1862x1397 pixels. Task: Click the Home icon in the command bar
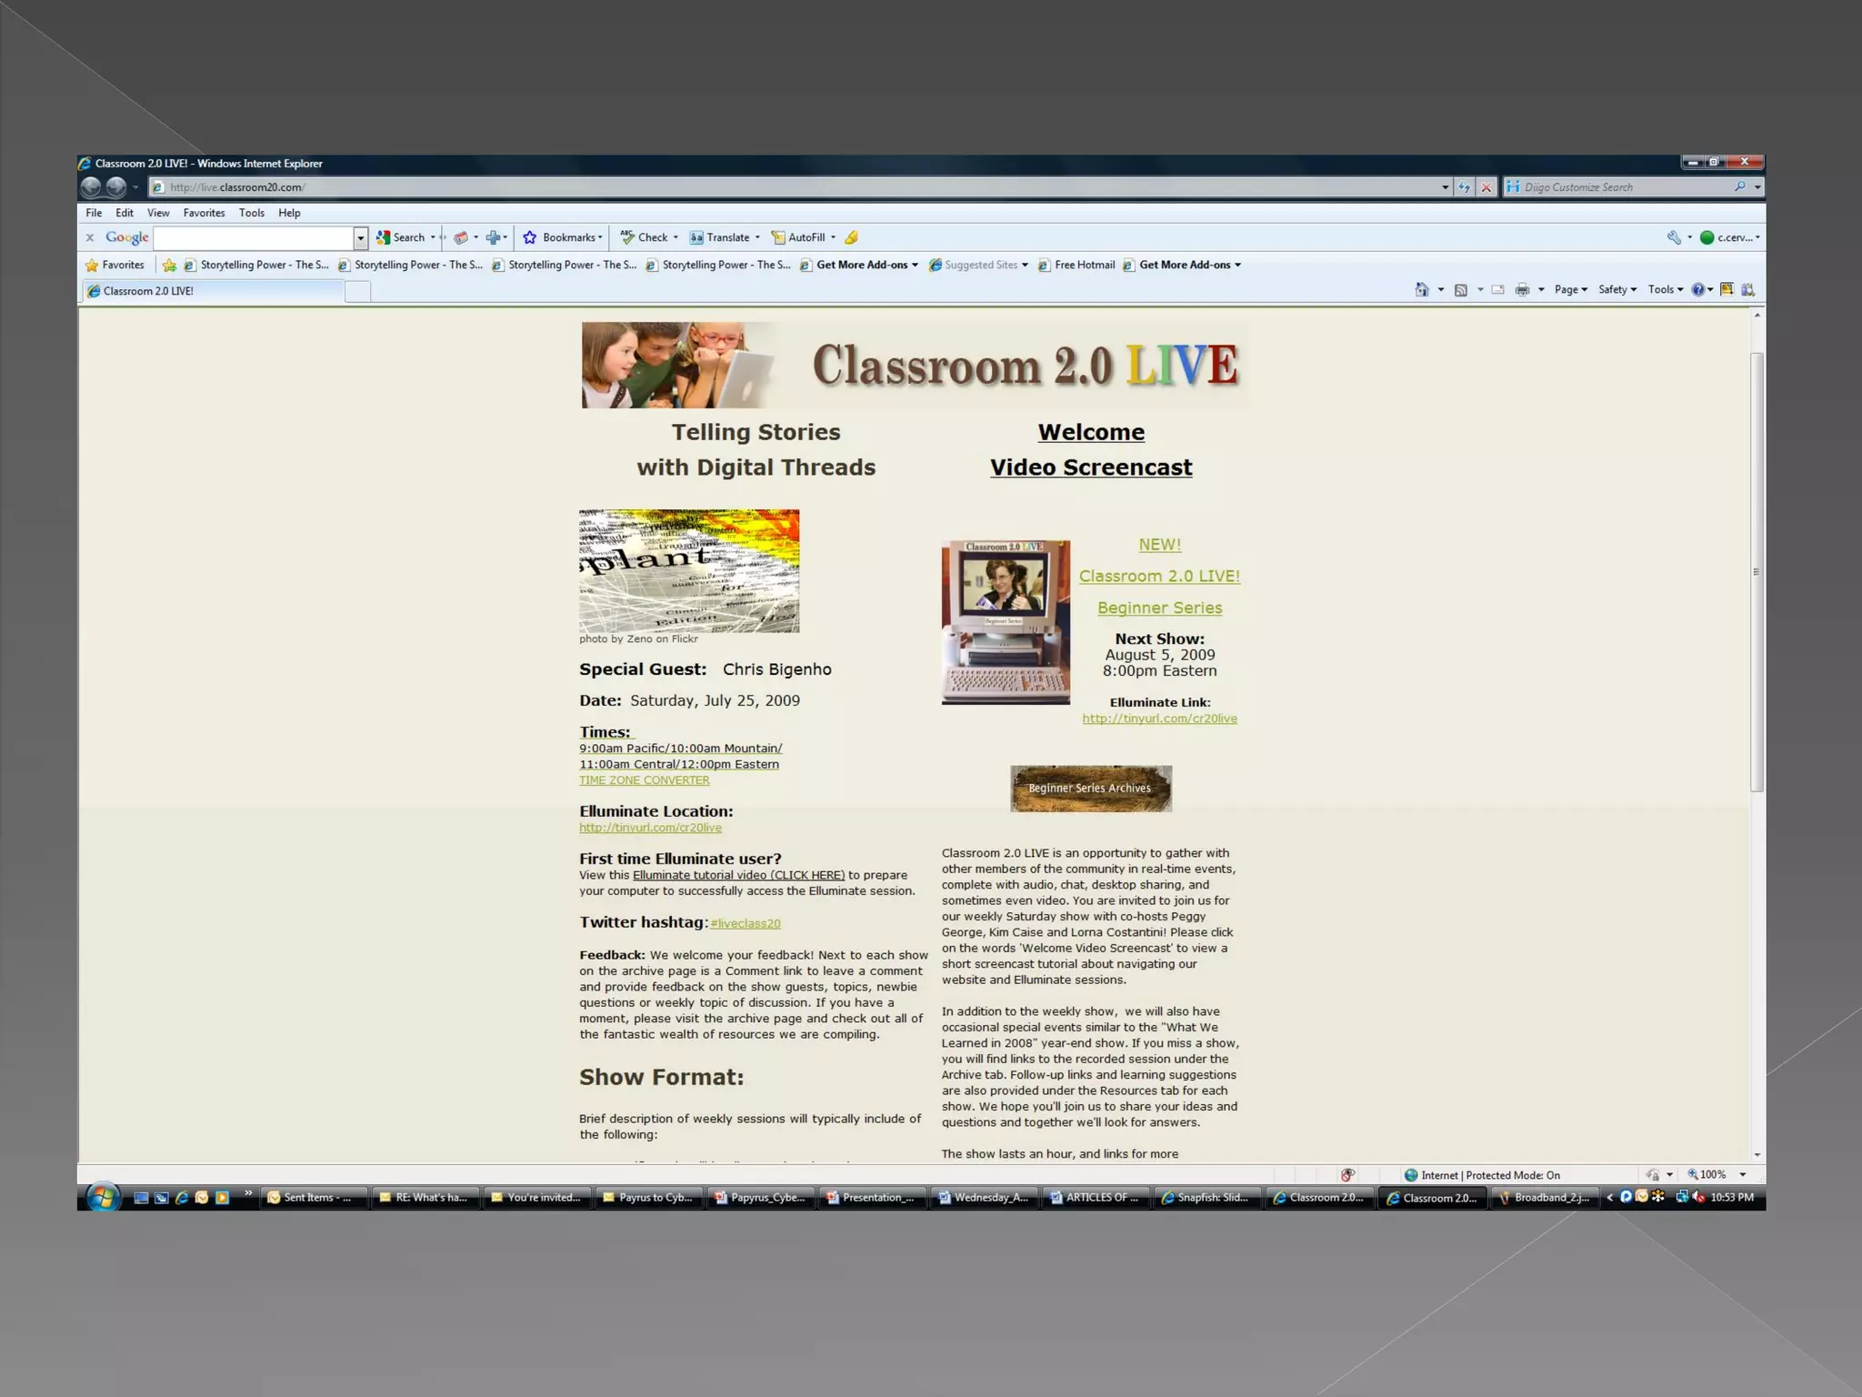1422,290
